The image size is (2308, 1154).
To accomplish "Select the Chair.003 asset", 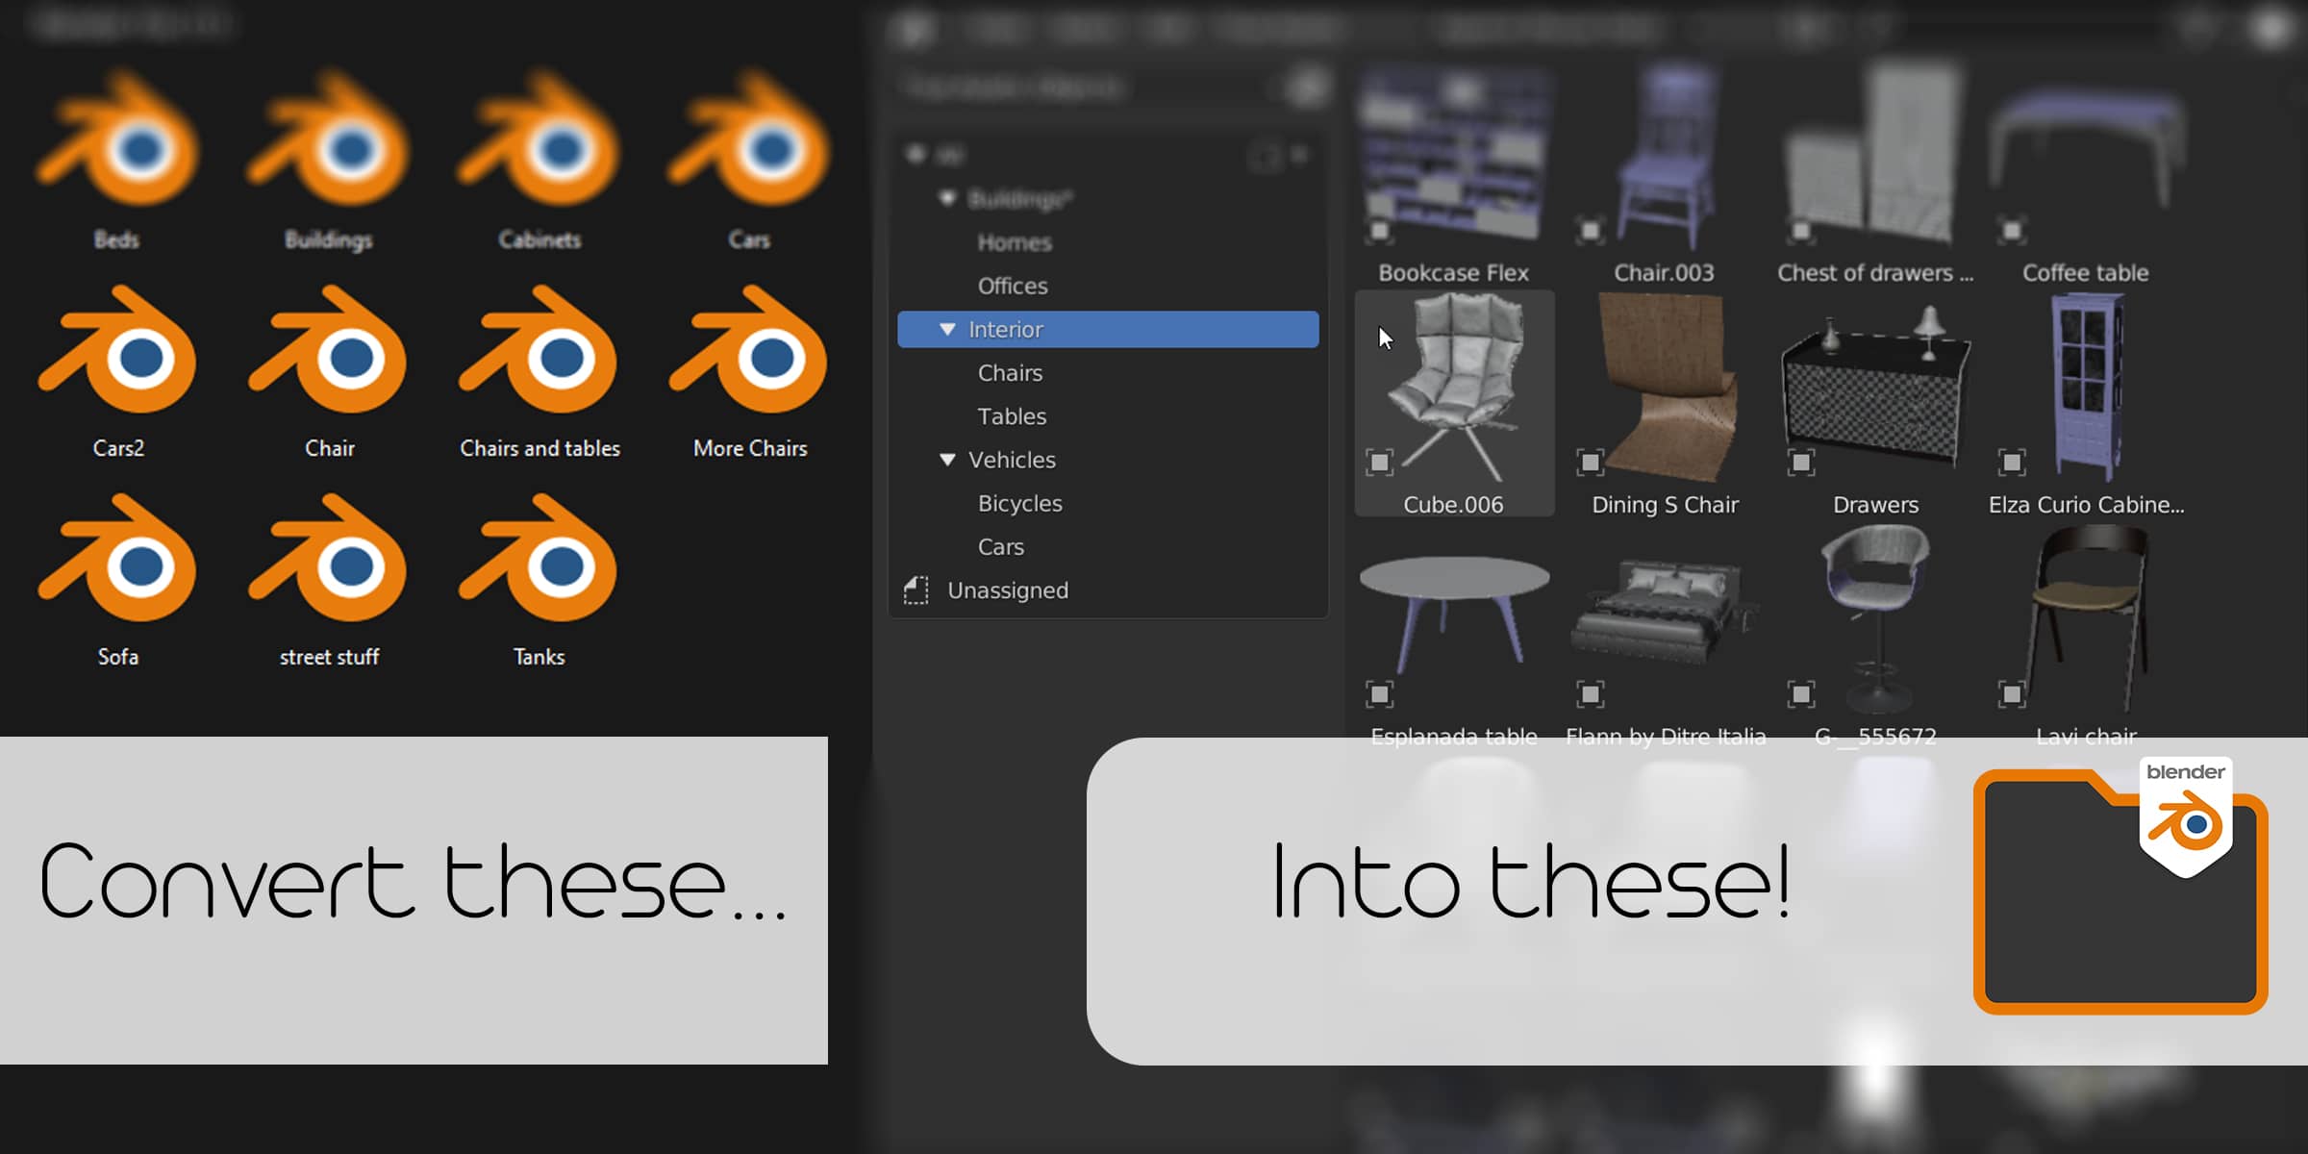I will (x=1666, y=173).
